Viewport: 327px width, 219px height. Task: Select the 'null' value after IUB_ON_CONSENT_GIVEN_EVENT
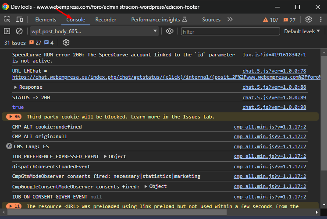coord(96,197)
